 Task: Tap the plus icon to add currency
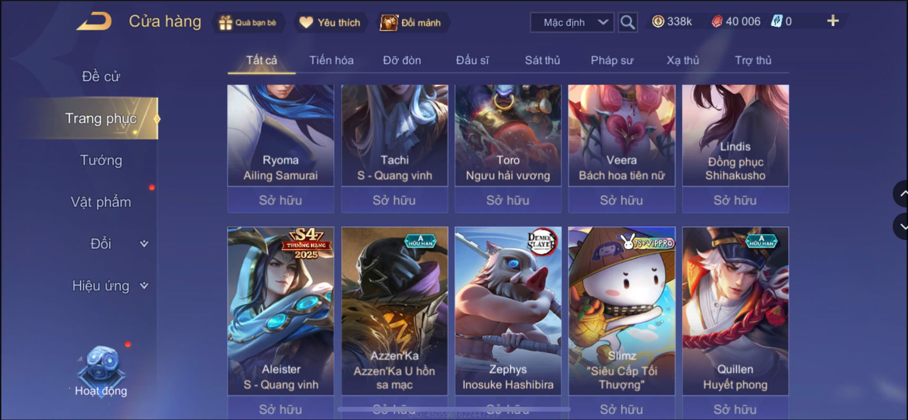833,21
